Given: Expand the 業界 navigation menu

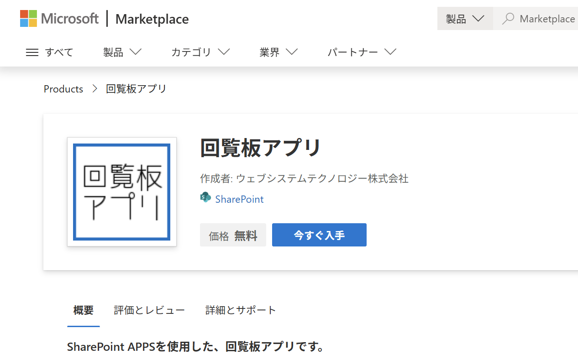Looking at the screenshot, I should point(278,52).
